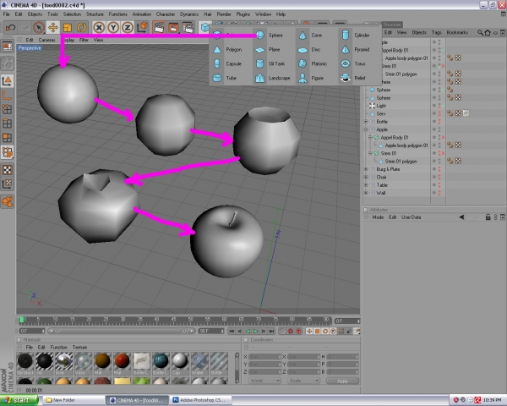The height and width of the screenshot is (406, 507).
Task: Play the animation forward
Action: pos(255,331)
